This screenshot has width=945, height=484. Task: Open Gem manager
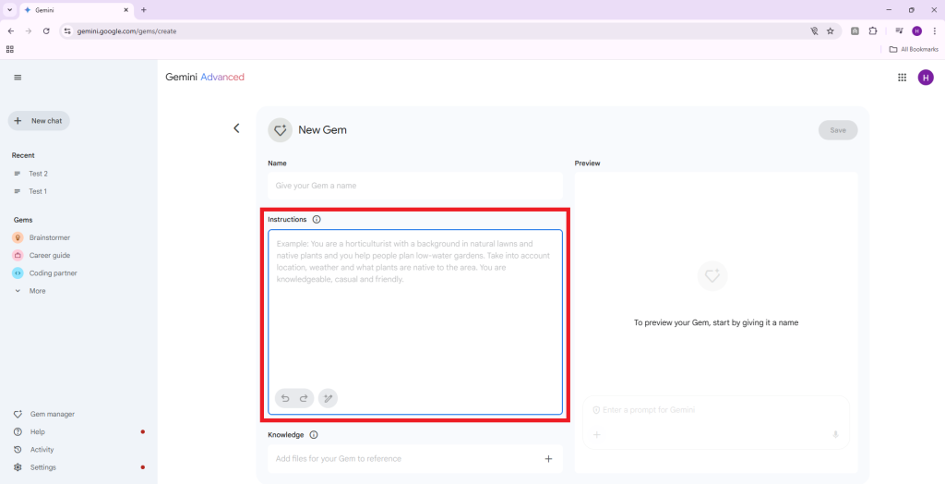[52, 414]
